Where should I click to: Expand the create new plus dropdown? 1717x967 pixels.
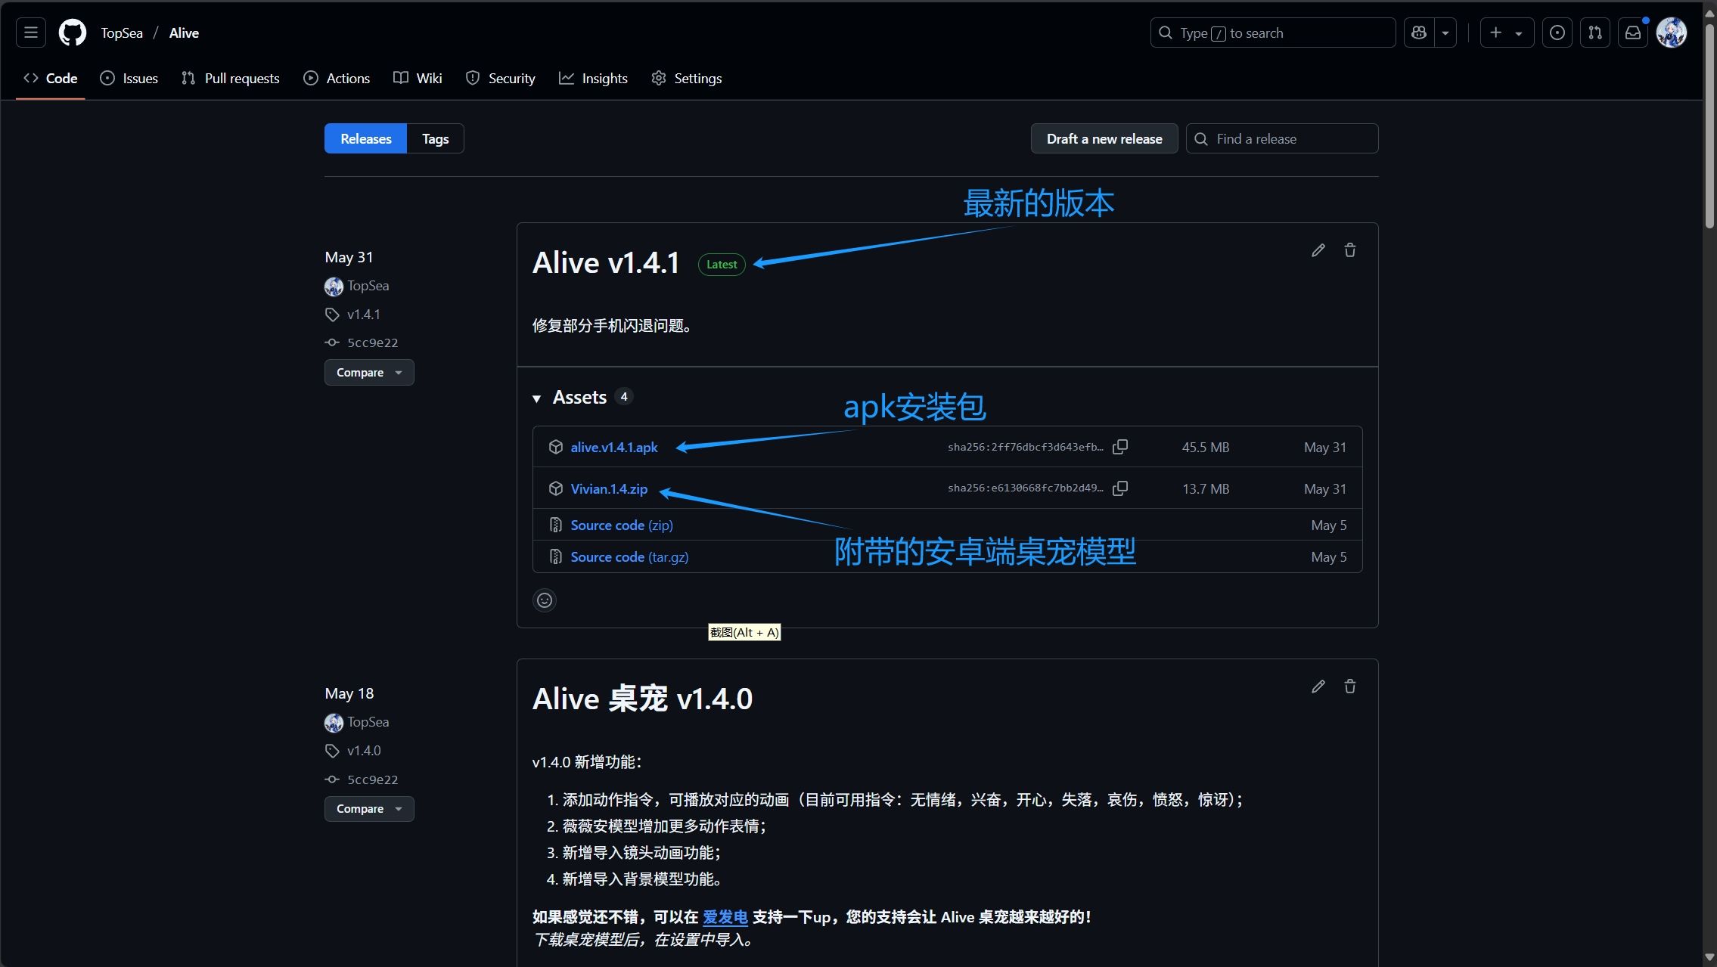point(1506,33)
